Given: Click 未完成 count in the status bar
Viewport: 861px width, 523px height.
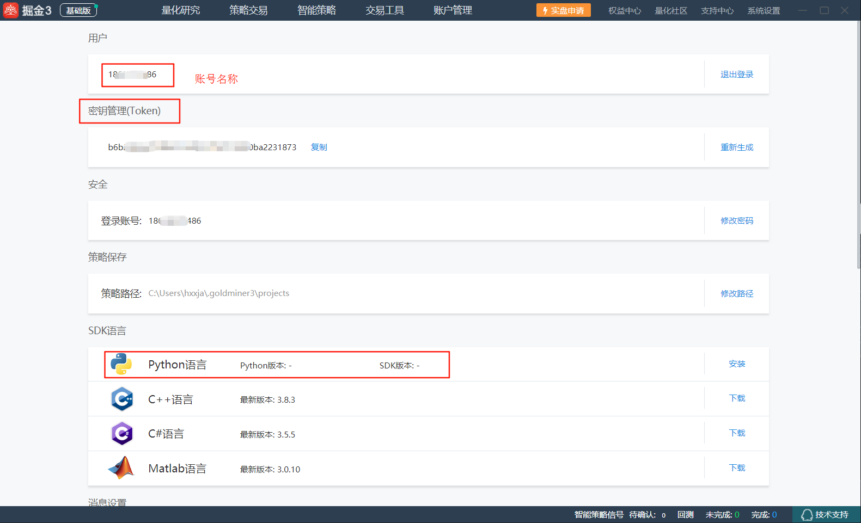Looking at the screenshot, I should [x=723, y=515].
